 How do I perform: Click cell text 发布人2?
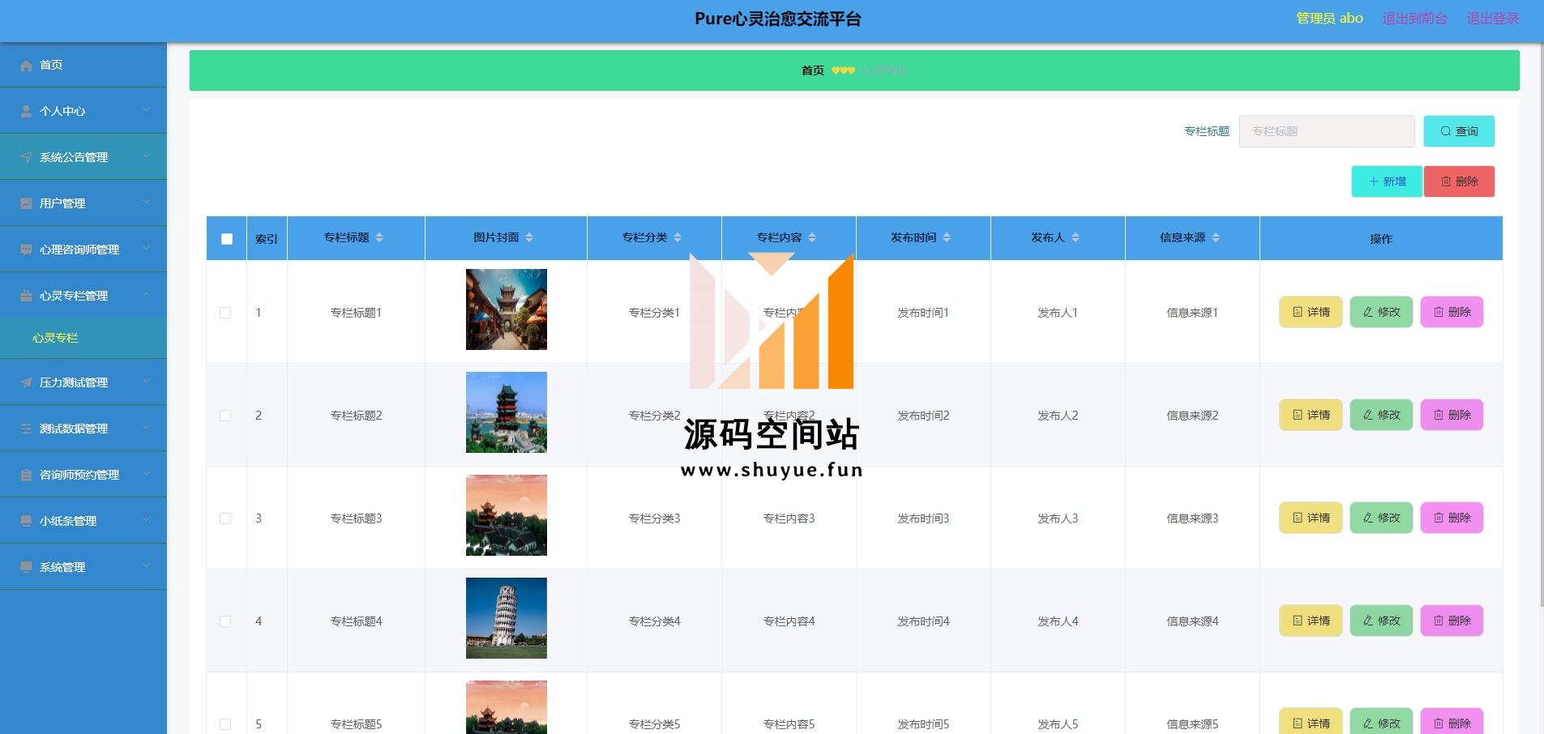click(1058, 416)
